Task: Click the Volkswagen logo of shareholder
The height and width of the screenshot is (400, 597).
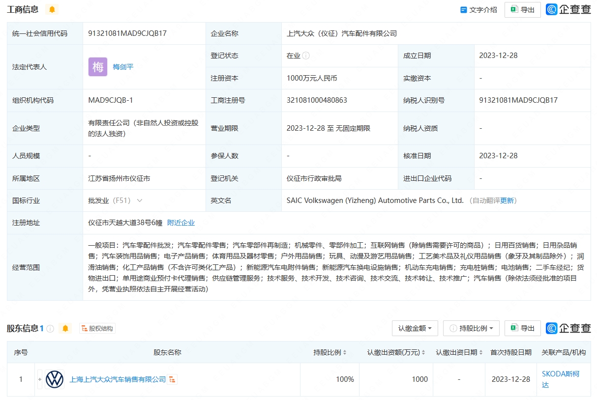Action: 55,379
